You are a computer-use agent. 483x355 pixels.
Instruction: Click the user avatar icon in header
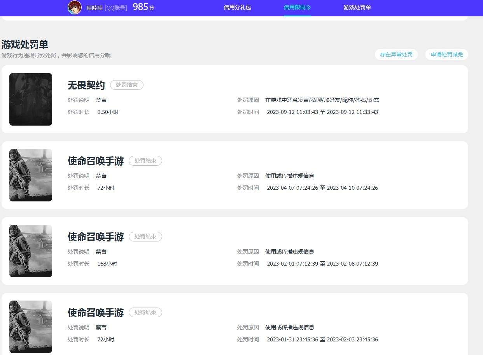pyautogui.click(x=75, y=7)
